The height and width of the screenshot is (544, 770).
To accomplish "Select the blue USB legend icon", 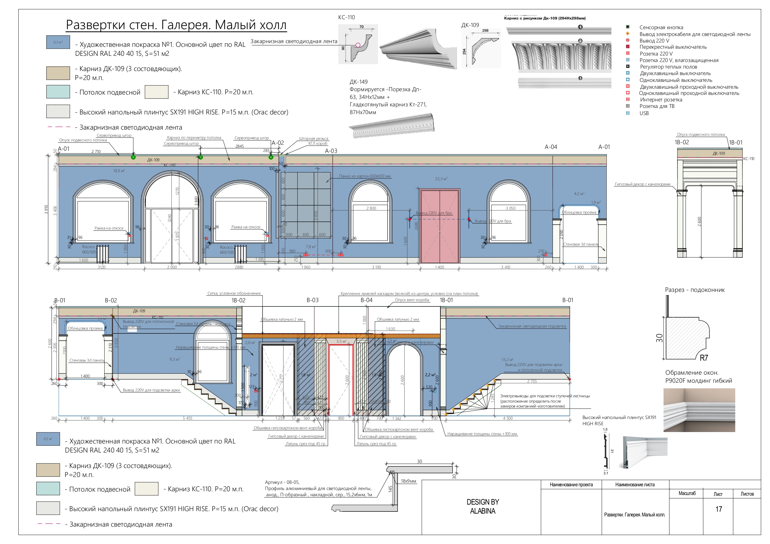I will (628, 113).
